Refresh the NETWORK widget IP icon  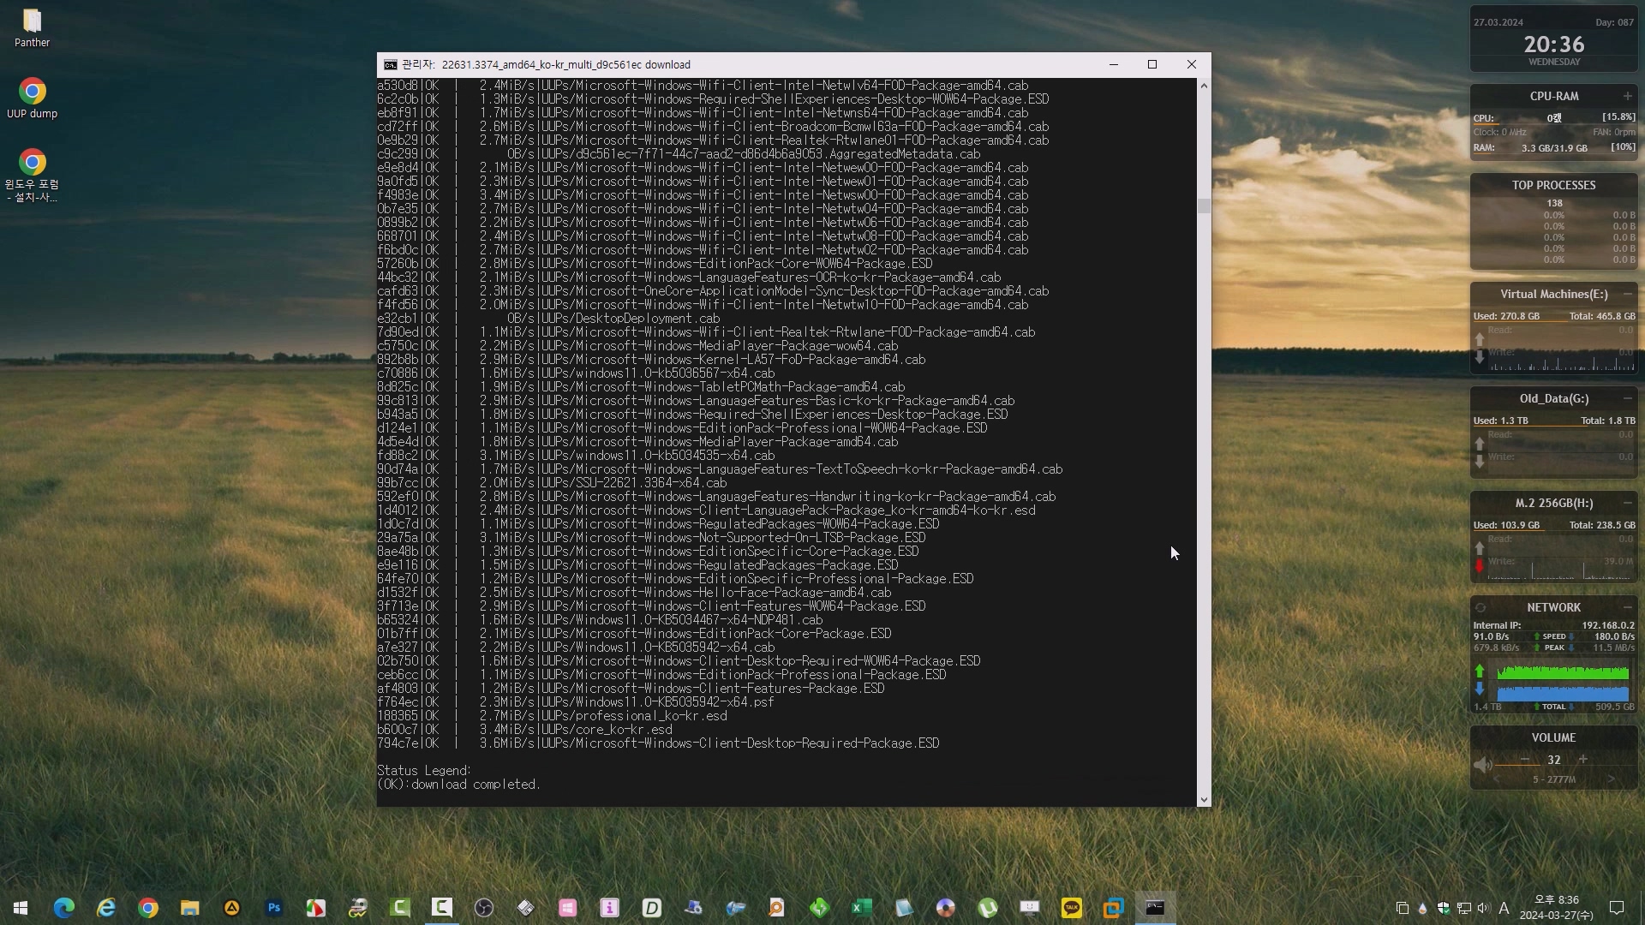pos(1480,608)
